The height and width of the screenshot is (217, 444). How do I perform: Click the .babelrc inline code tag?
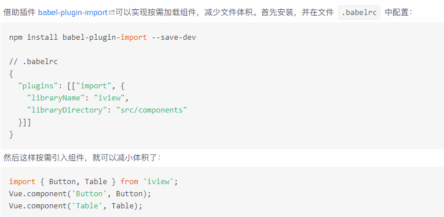[359, 13]
